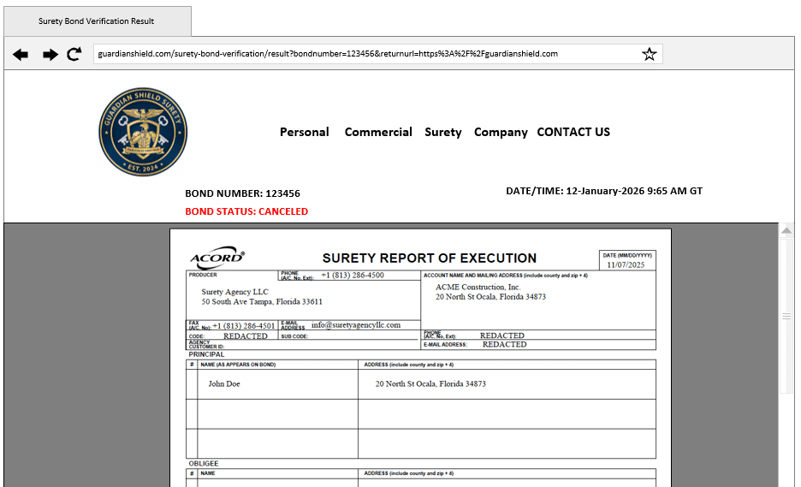Click the document scrollbar grip handle
801x487 pixels.
(786, 316)
